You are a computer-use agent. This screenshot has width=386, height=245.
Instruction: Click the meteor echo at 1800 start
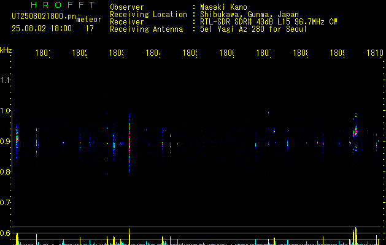17,138
